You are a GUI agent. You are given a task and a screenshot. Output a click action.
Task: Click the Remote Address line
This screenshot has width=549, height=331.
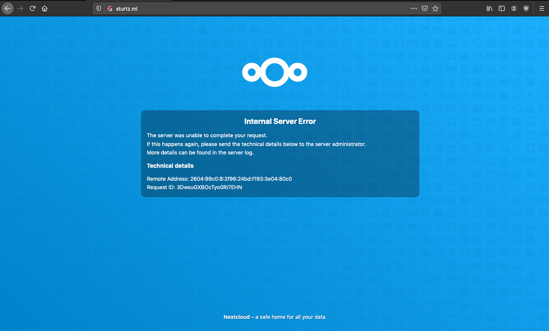[x=219, y=179]
